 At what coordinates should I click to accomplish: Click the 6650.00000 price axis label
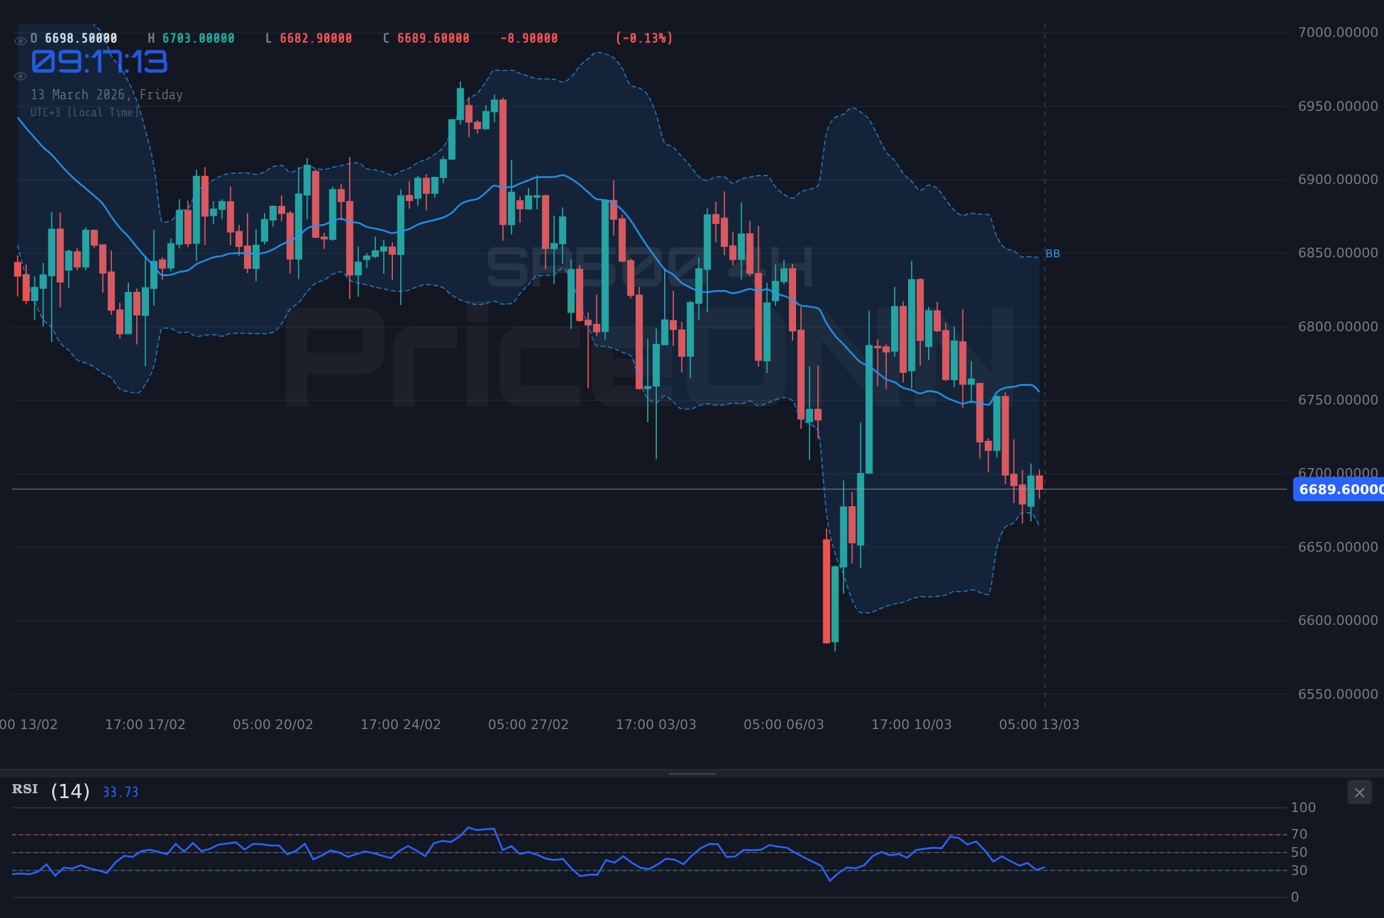point(1338,547)
